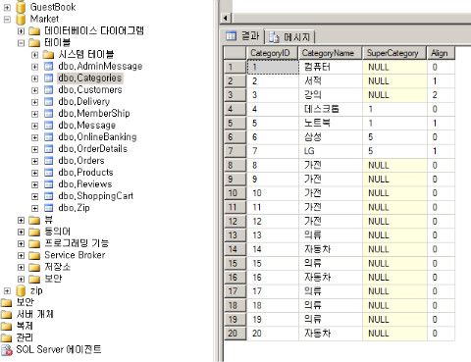Click the LG CategoryName cell
The width and height of the screenshot is (471, 362).
(x=331, y=151)
